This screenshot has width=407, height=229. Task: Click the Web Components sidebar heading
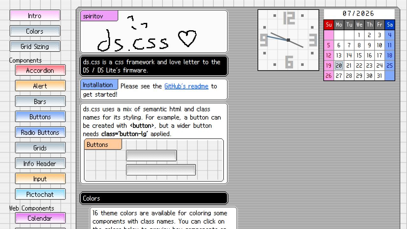tap(31, 208)
